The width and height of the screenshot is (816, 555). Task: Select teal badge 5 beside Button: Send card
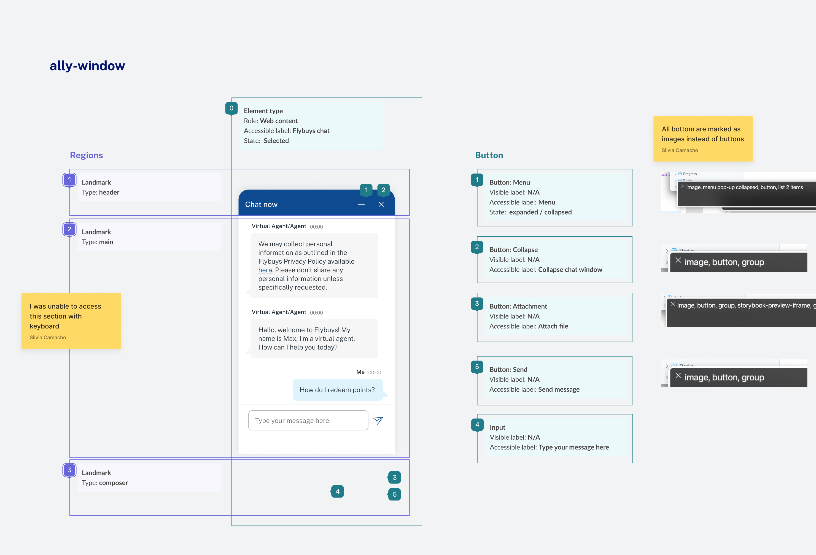pos(477,367)
